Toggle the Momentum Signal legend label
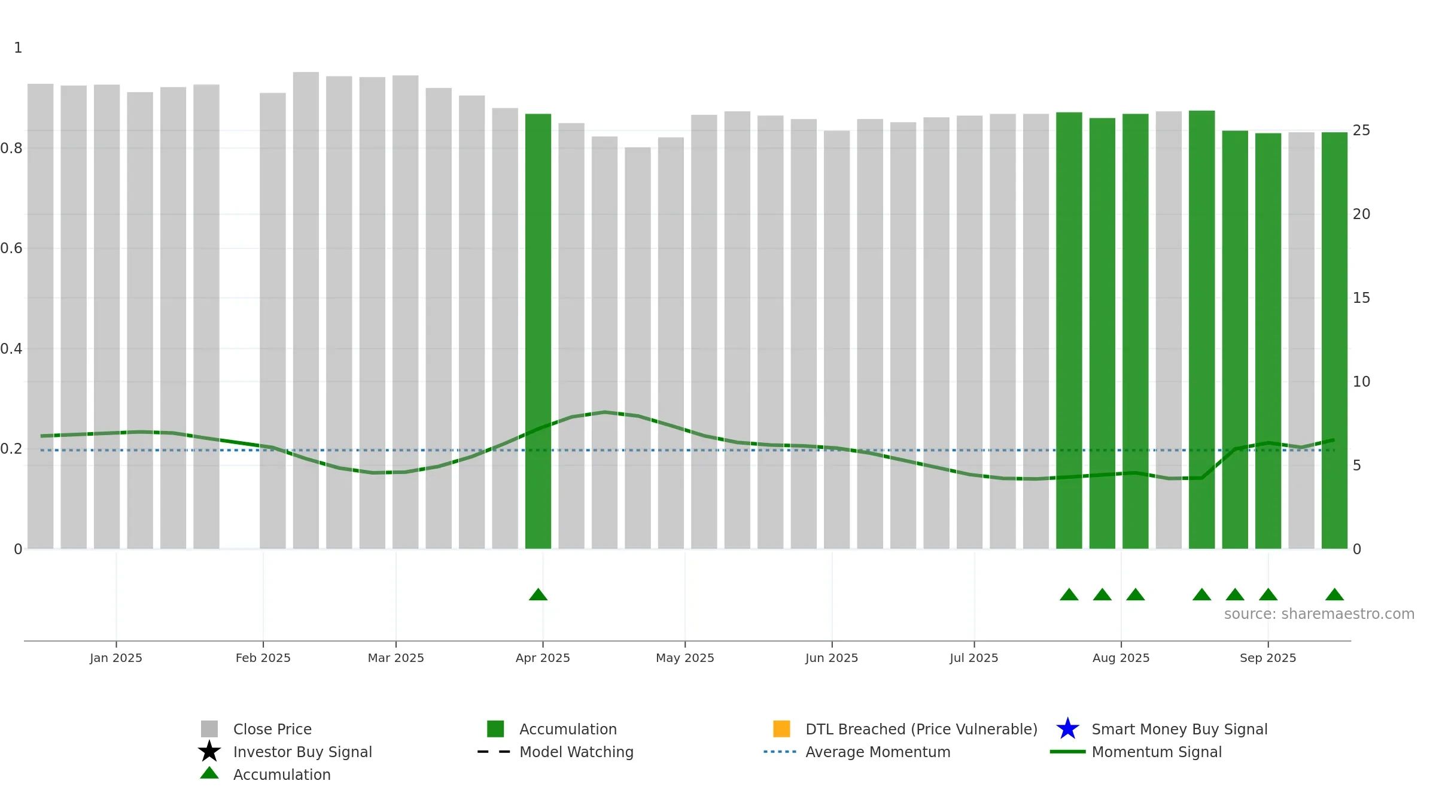The height and width of the screenshot is (808, 1436). [1157, 752]
